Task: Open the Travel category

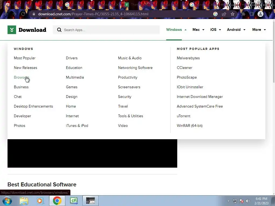Action: [123, 106]
